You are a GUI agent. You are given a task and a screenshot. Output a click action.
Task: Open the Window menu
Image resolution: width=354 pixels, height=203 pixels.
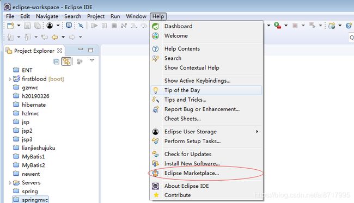tap(136, 16)
